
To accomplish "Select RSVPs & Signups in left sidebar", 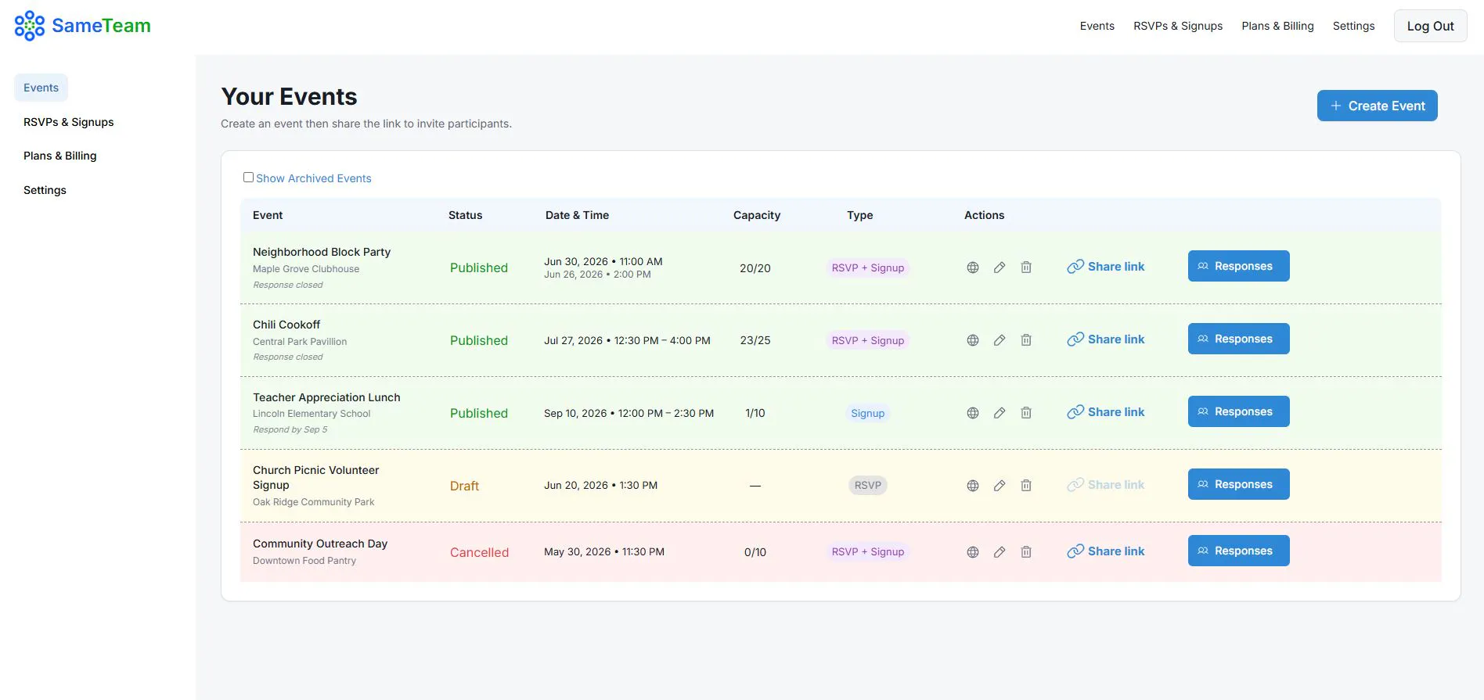I will pyautogui.click(x=69, y=122).
